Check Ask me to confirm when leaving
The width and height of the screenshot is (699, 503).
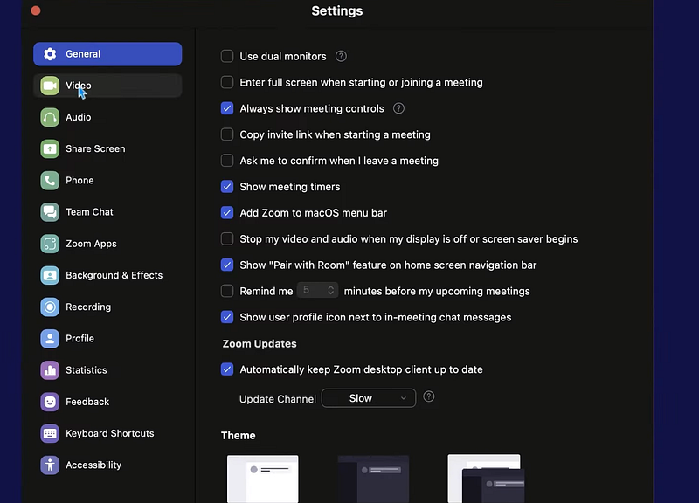tap(227, 161)
